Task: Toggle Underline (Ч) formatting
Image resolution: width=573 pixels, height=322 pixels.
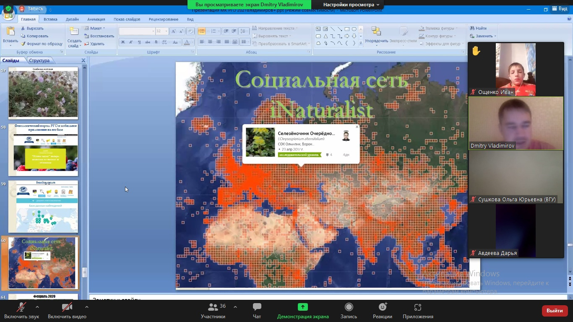Action: [x=139, y=42]
